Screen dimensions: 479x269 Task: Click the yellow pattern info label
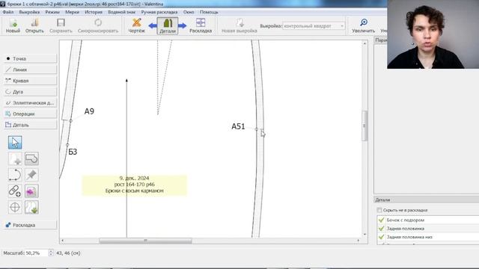[x=135, y=185]
